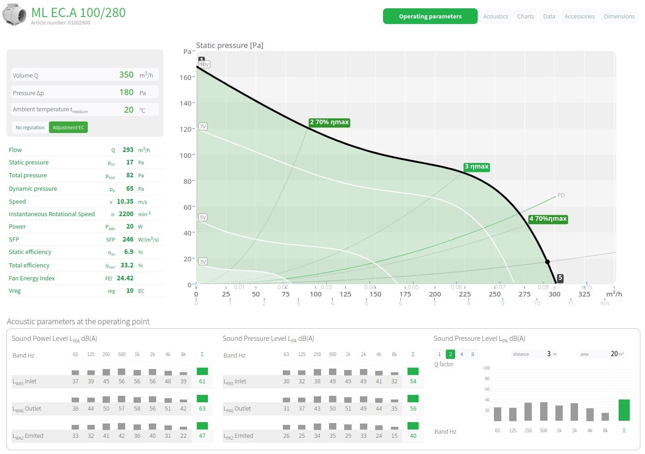Click the operating point dot on curve

point(548,262)
